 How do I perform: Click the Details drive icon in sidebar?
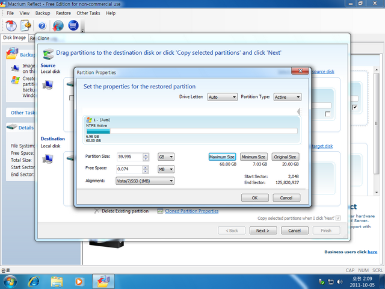click(12, 127)
